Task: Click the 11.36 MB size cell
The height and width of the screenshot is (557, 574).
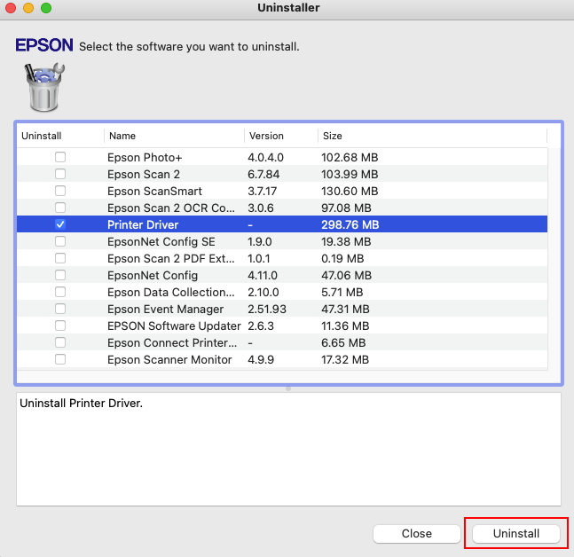Action: pyautogui.click(x=345, y=326)
